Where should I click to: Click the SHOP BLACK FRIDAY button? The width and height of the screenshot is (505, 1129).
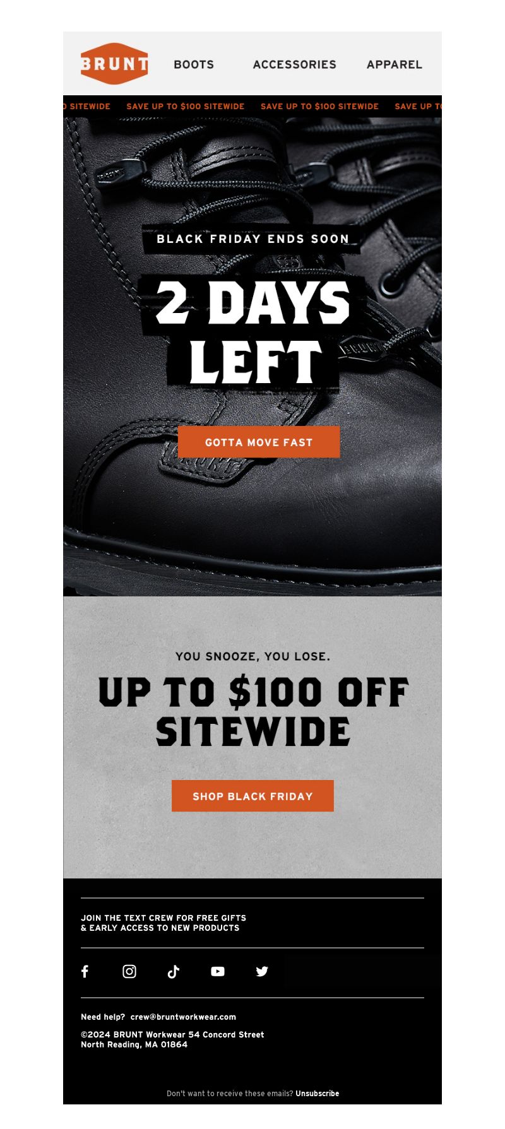click(252, 796)
